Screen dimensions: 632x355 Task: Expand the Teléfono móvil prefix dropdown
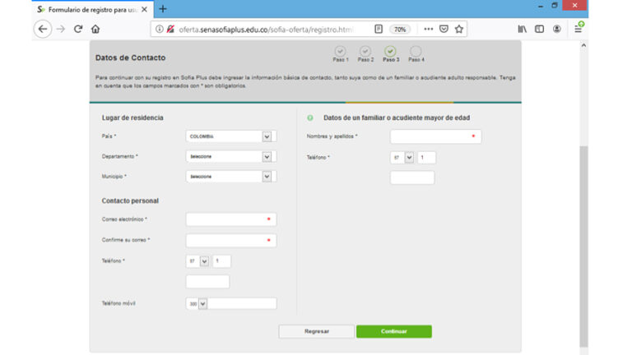pos(203,303)
